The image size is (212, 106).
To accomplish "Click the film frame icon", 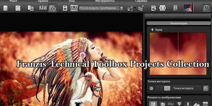I will click(162, 8).
